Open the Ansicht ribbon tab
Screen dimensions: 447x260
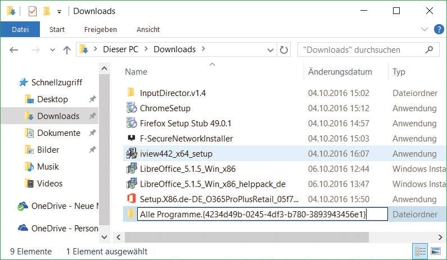coord(148,30)
